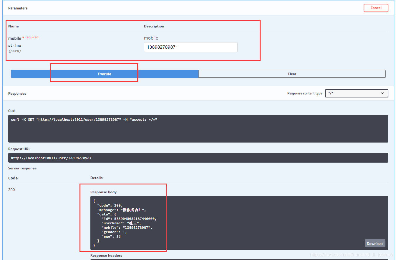This screenshot has height=260, width=396.
Task: Click the Response headers label
Action: (x=106, y=256)
